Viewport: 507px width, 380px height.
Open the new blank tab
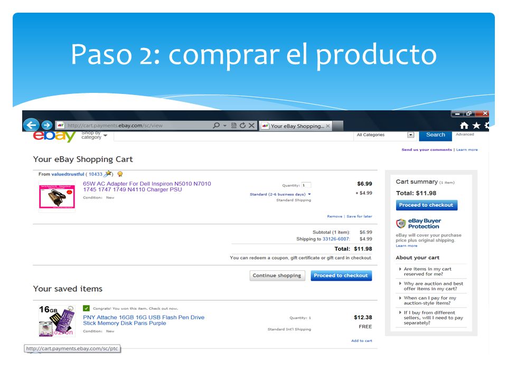click(338, 126)
